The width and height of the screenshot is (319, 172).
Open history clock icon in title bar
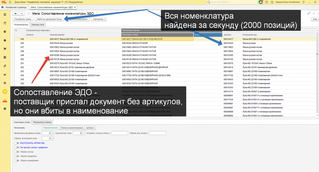[x=267, y=2]
